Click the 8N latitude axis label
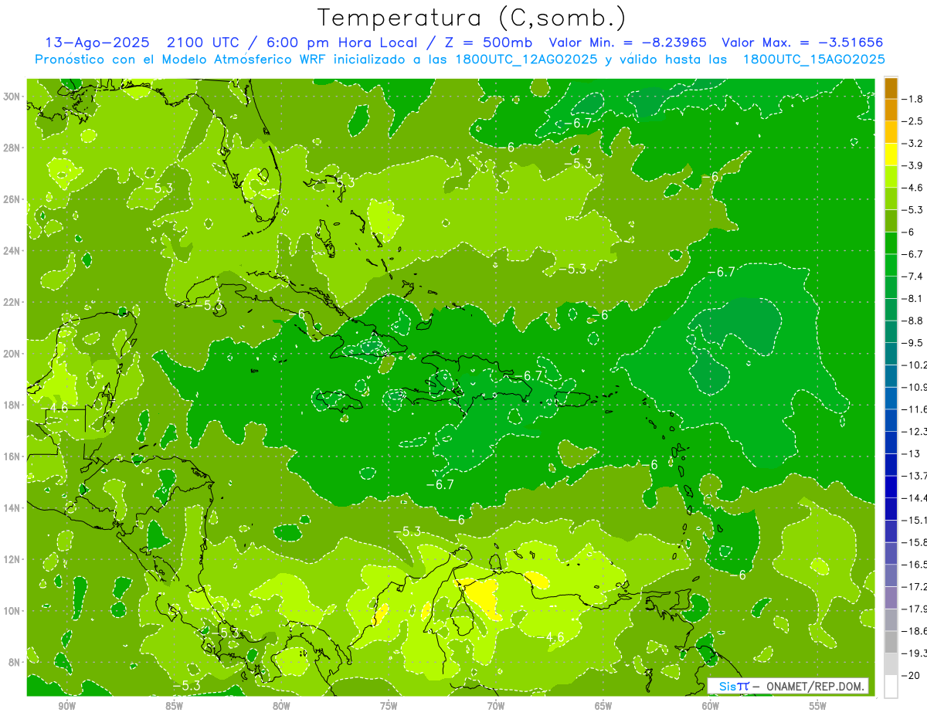Viewport: 927px width, 716px height. tap(15, 662)
